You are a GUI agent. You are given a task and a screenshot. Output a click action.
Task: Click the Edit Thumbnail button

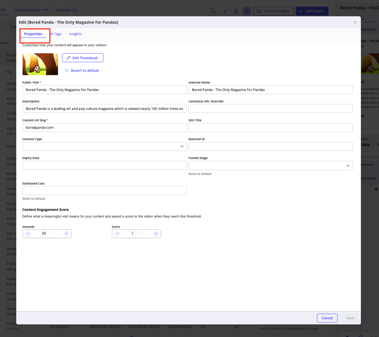tap(83, 58)
